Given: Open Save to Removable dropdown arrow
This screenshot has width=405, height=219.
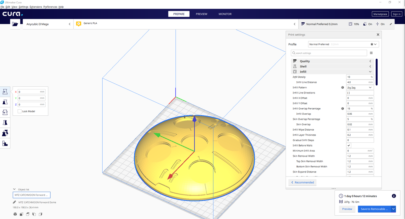Looking at the screenshot, I should (x=394, y=209).
